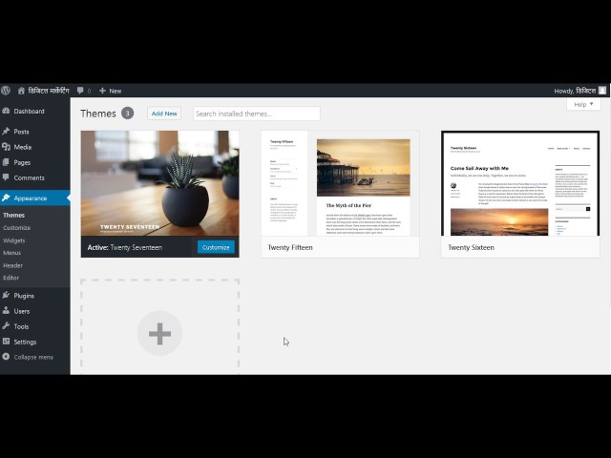Focus the Search installed themes field

[257, 114]
